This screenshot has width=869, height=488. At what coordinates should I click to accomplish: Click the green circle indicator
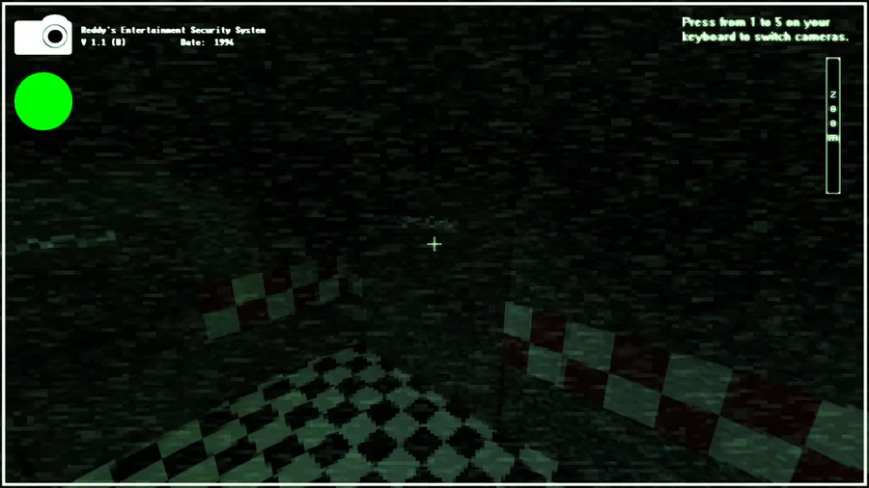coord(43,101)
